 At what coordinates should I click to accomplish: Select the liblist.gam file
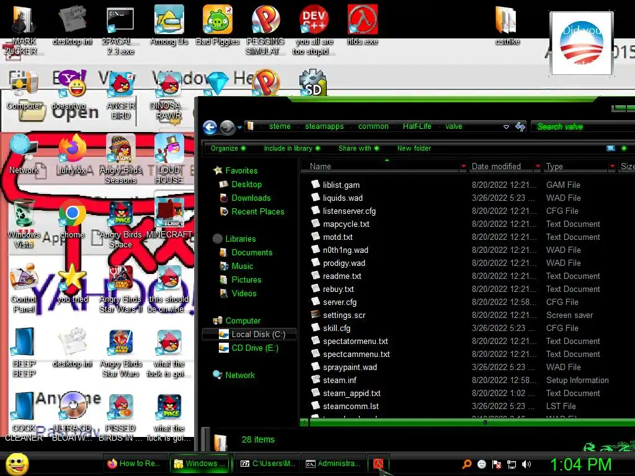341,185
